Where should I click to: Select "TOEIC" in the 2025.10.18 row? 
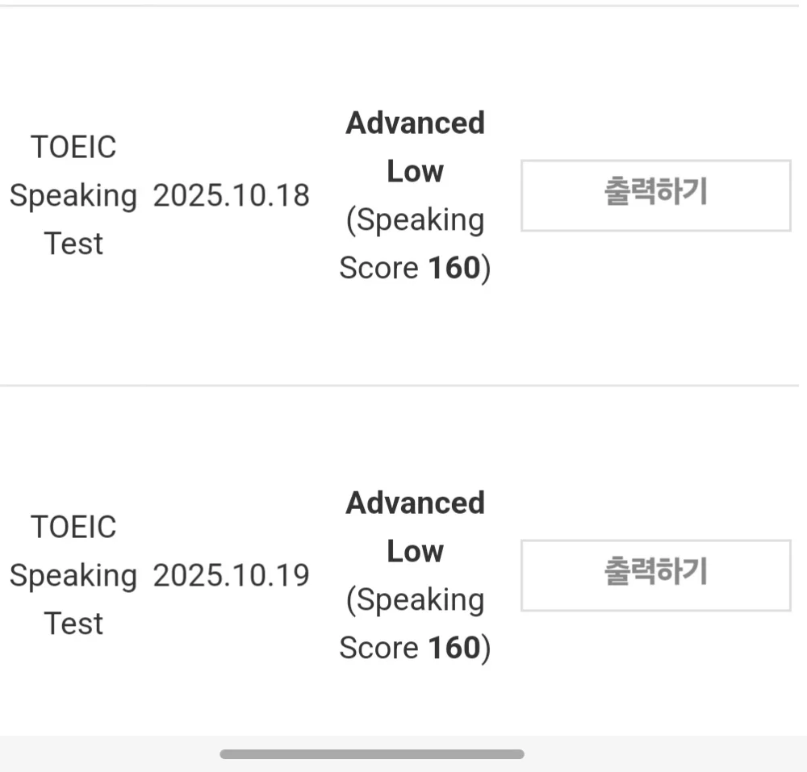pos(73,147)
